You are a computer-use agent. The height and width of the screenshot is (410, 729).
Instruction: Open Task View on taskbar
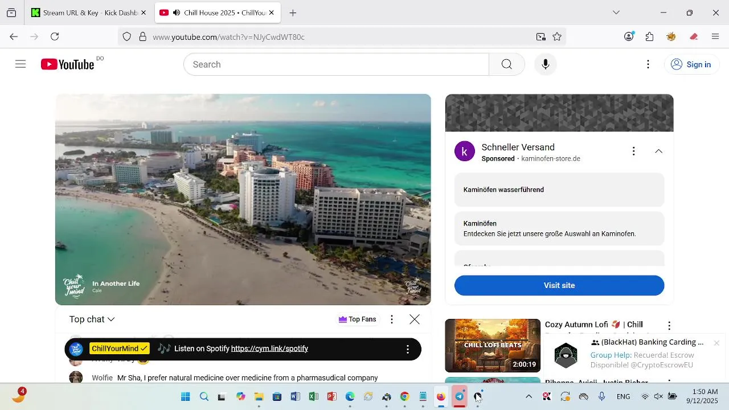pyautogui.click(x=222, y=396)
